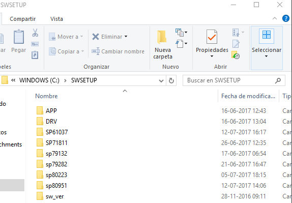Refresh the SWSETUP folder view
Viewport: 292px width, 203px height.
pyautogui.click(x=171, y=81)
